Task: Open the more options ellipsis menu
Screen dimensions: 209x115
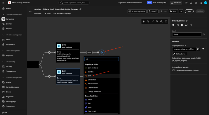Action: [181, 11]
